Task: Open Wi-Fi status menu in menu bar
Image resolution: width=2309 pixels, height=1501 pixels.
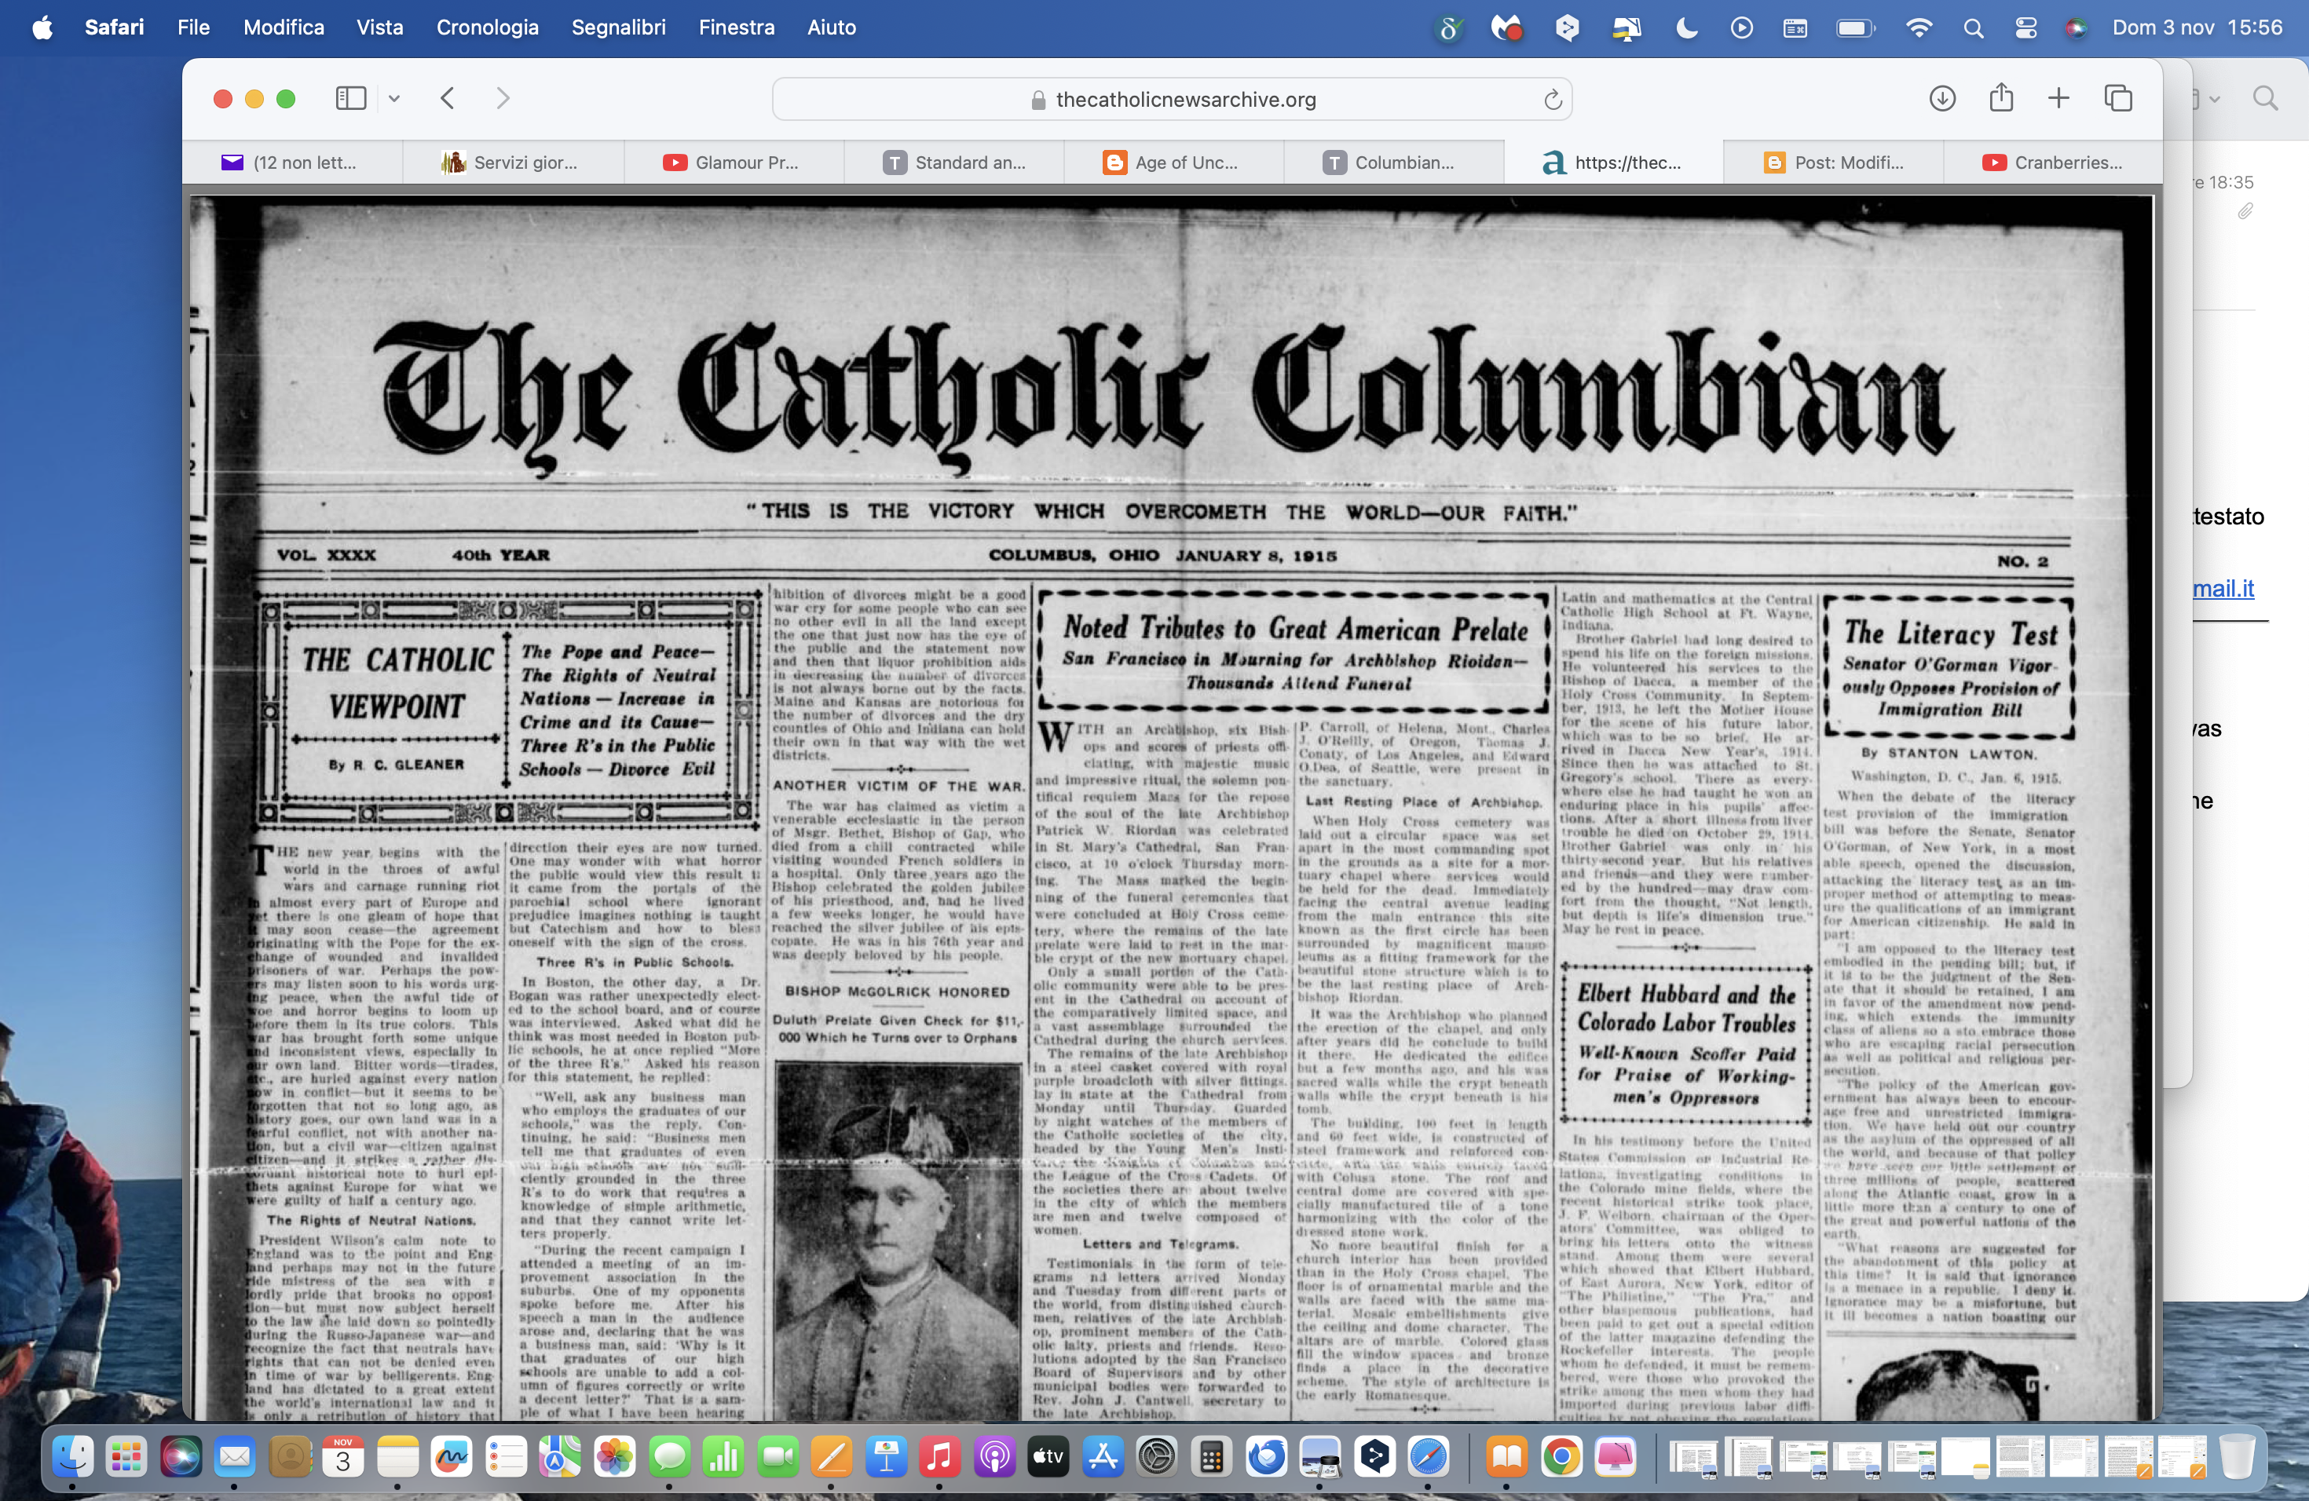Action: pyautogui.click(x=1918, y=27)
